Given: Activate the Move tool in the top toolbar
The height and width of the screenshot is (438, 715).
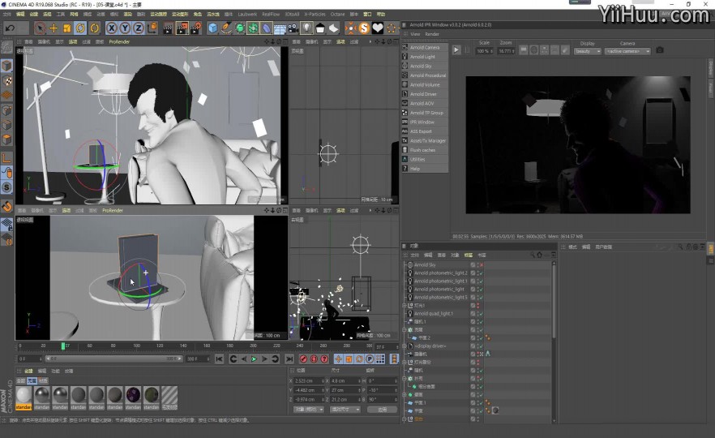Looking at the screenshot, I should [x=54, y=28].
